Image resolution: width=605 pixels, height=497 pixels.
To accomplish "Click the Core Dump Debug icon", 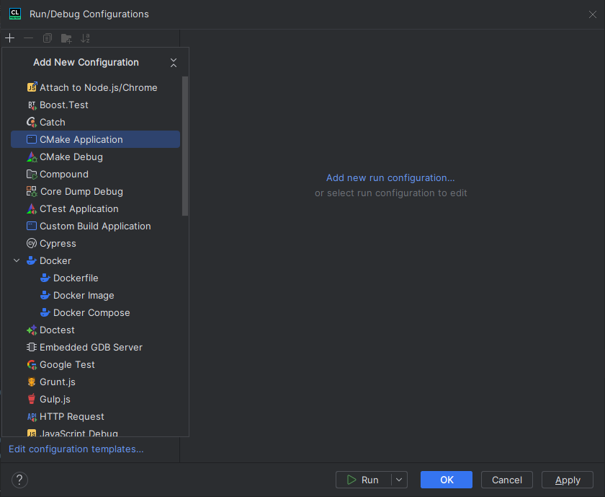I will coord(32,191).
